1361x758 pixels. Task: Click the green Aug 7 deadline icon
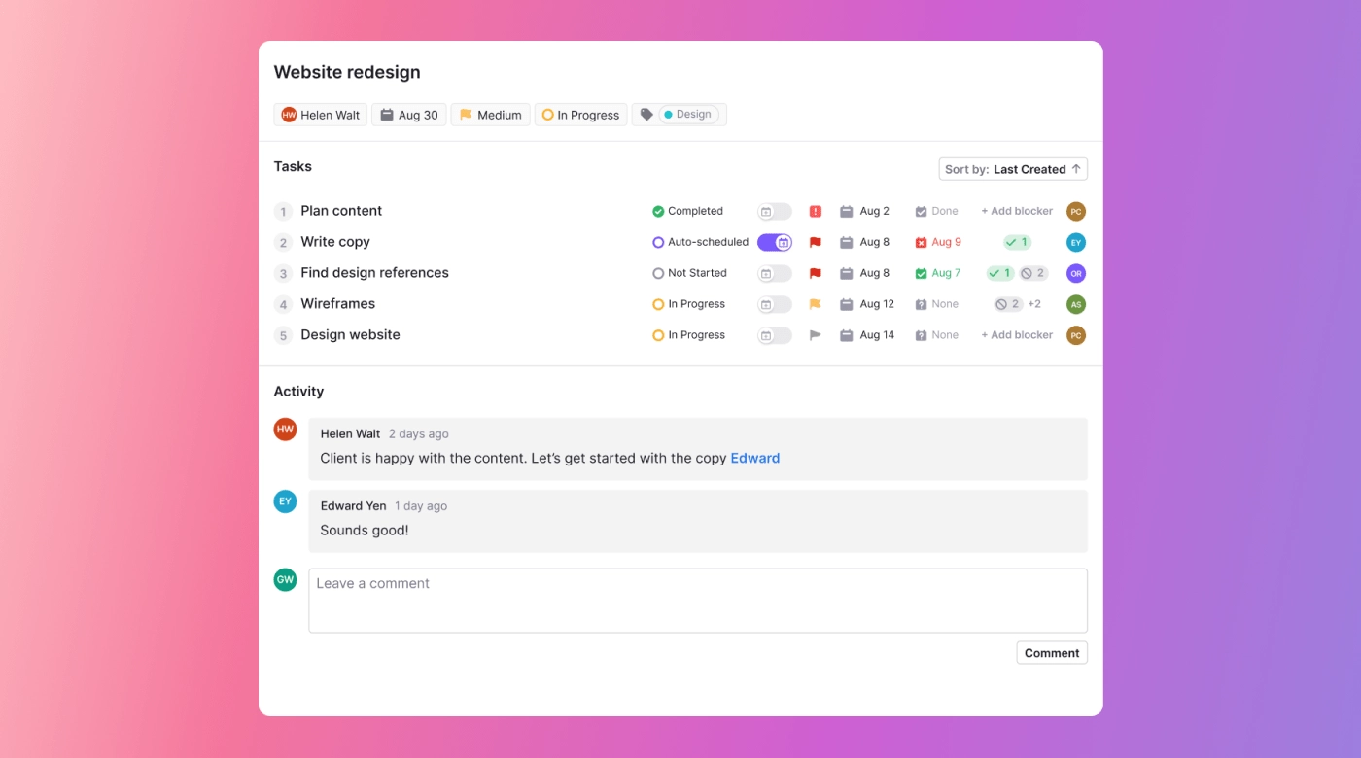921,273
